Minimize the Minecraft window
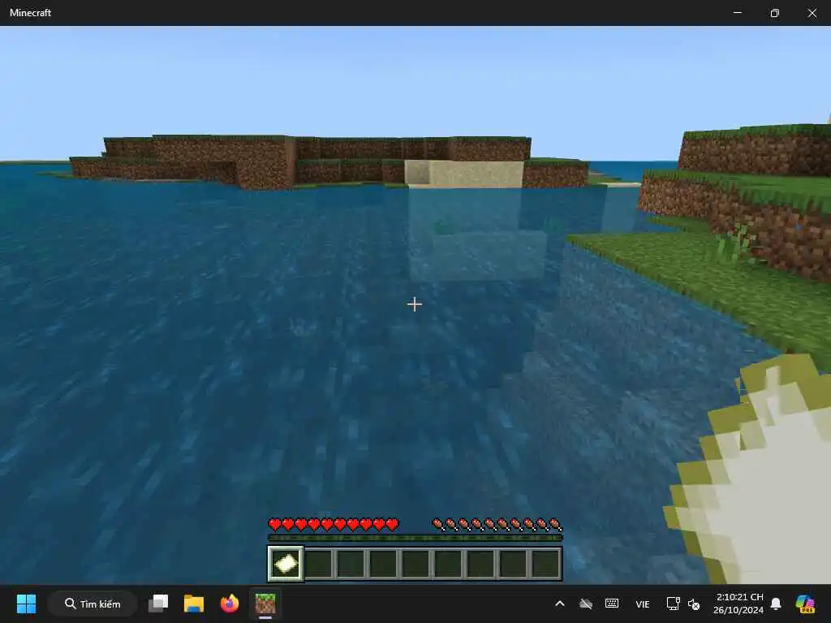Viewport: 831px width, 623px height. coord(737,13)
